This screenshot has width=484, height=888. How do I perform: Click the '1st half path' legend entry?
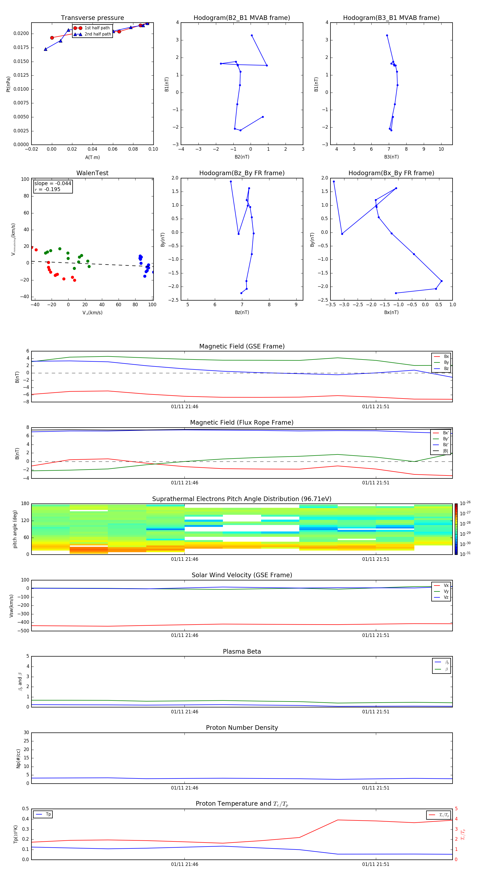point(92,28)
